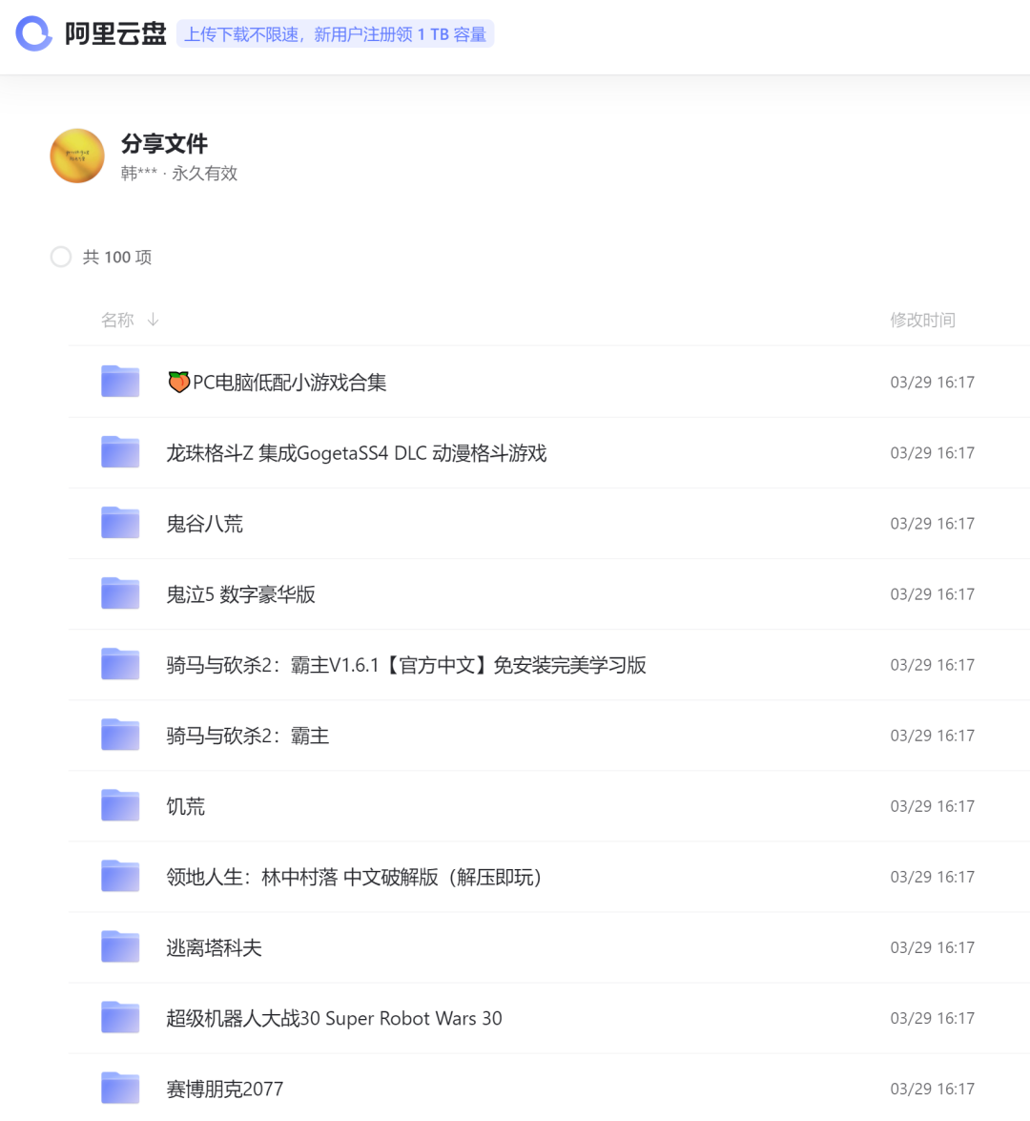Screen dimensions: 1030x1121
Task: Click the 新用户注册领 1 TB 容量 promo banner
Action: click(336, 34)
